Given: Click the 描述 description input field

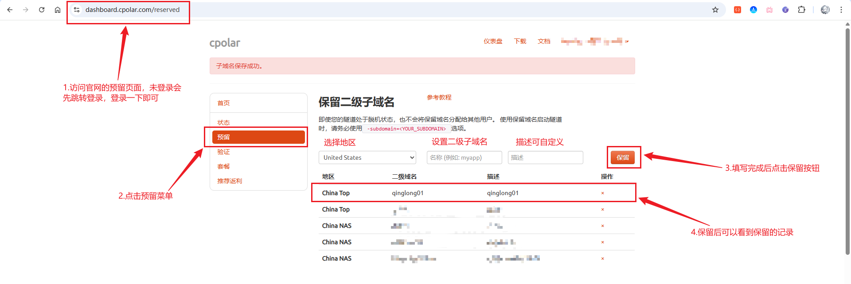Looking at the screenshot, I should pyautogui.click(x=545, y=157).
